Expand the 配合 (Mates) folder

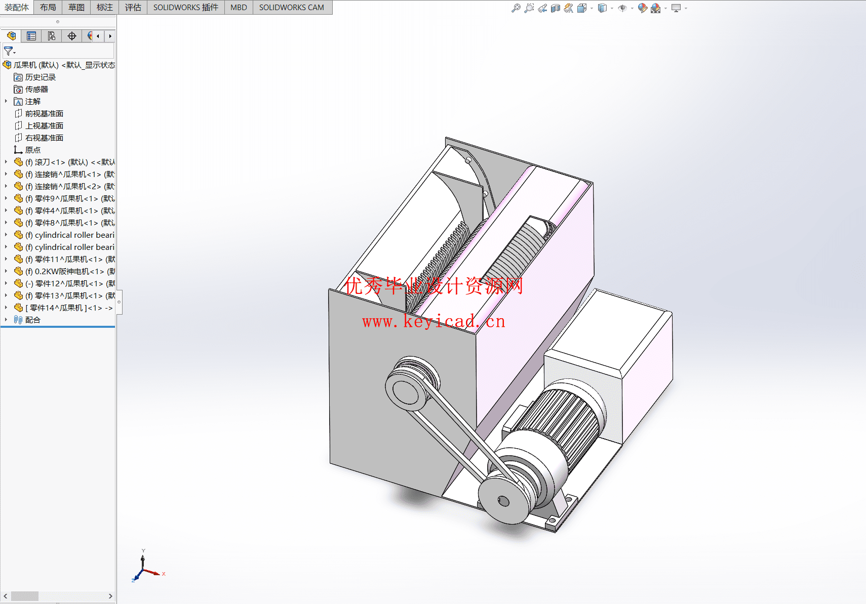coord(6,320)
